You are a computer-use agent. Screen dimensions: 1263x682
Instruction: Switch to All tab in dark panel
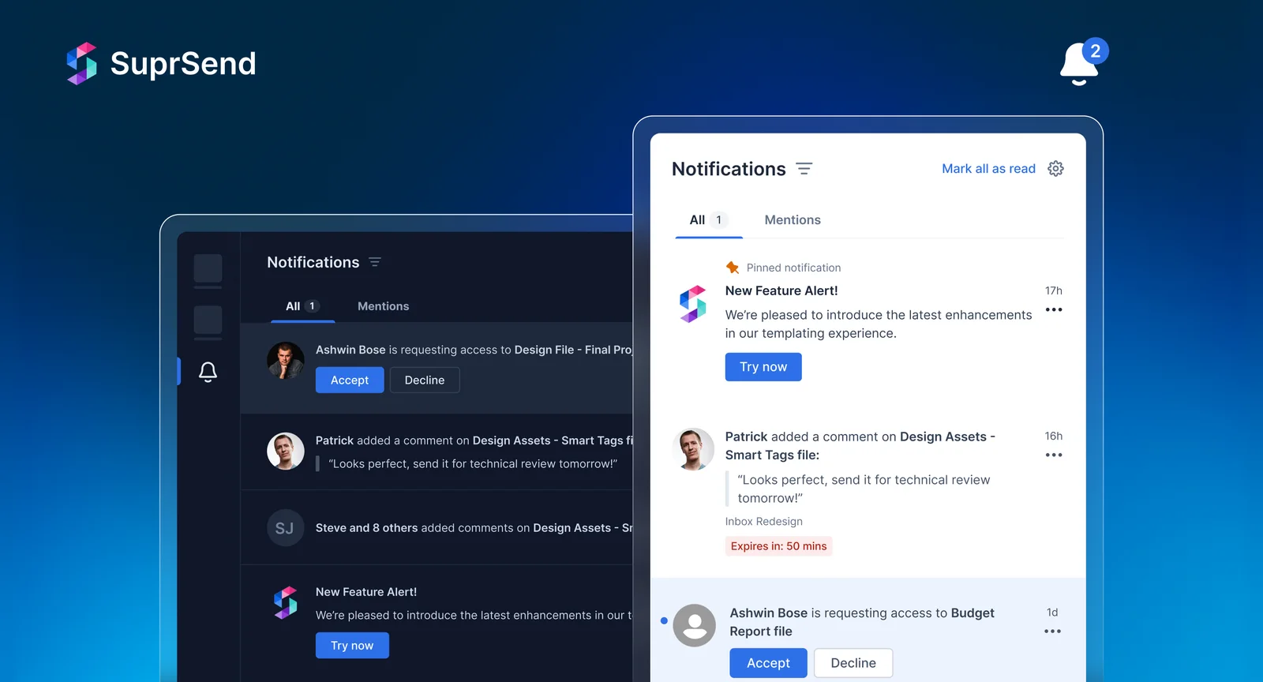302,306
